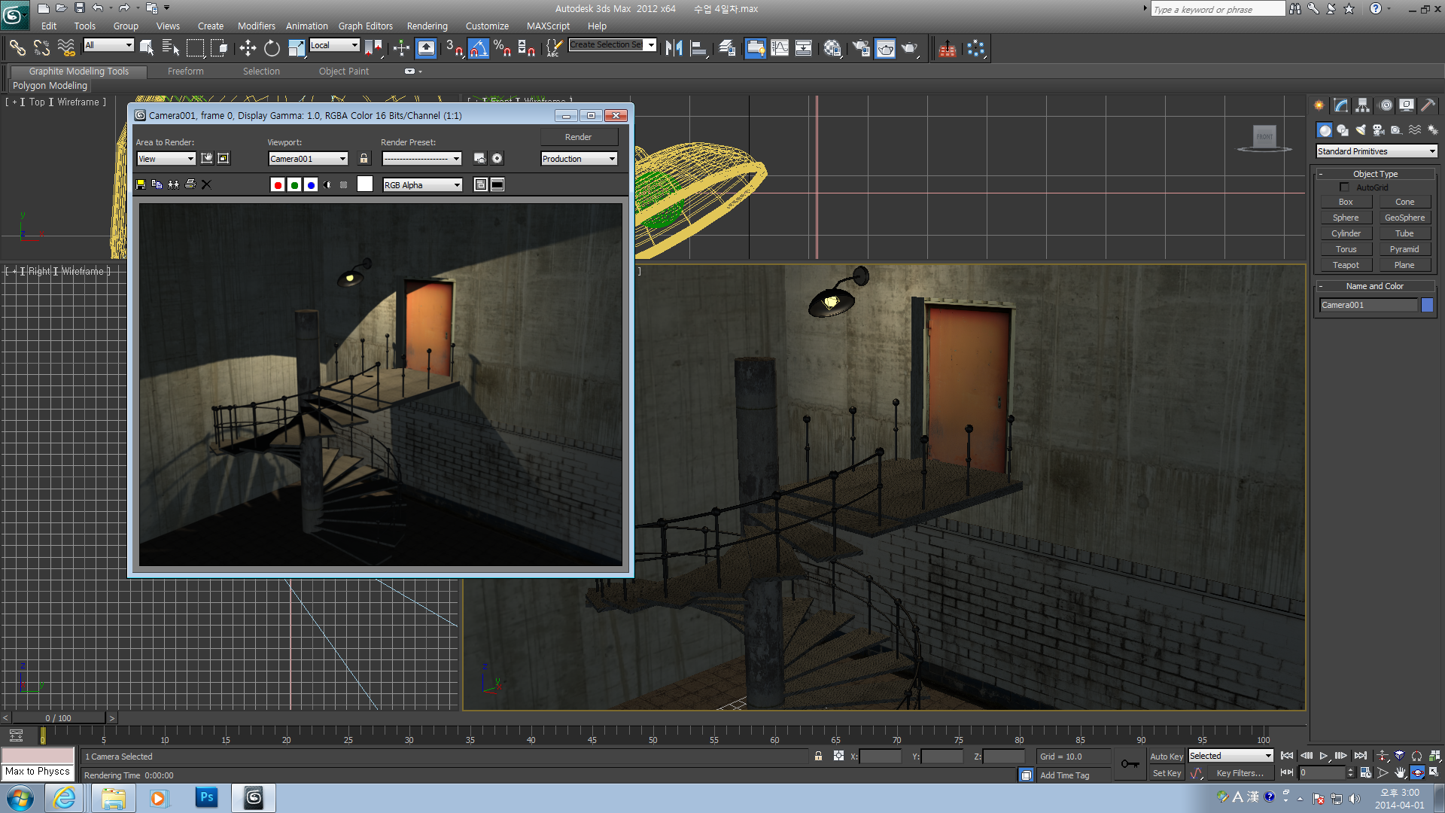The image size is (1445, 813).
Task: Click the Select and Link chain icon
Action: point(17,49)
